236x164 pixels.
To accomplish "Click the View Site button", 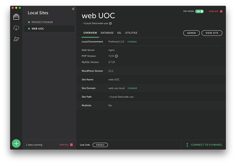I will tap(212, 33).
